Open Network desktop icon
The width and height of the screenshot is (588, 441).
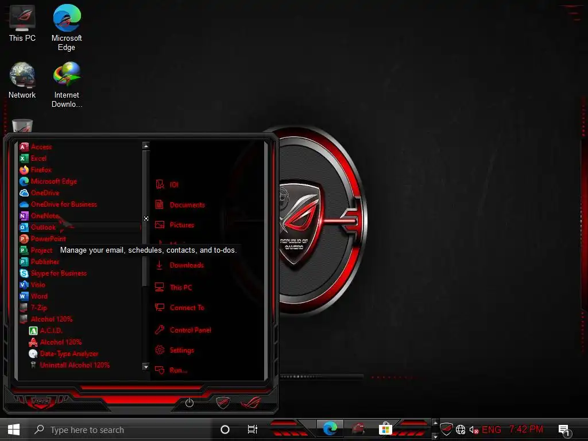(22, 80)
